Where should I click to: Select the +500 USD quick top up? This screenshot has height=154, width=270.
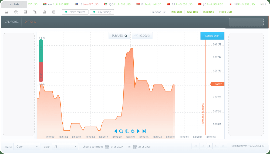pyautogui.click(x=208, y=12)
